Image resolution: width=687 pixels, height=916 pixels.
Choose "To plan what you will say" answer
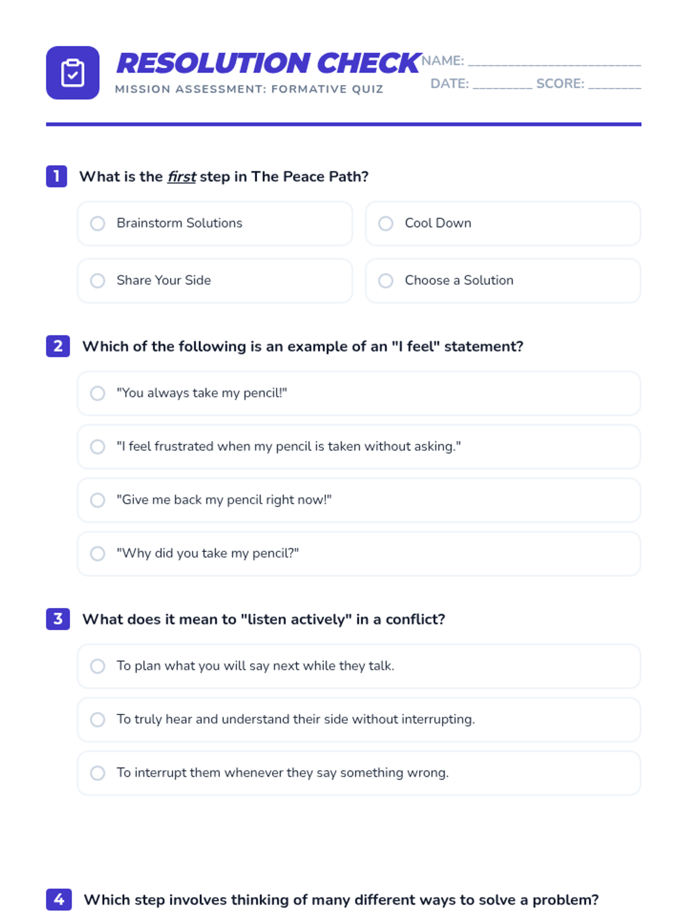359,666
